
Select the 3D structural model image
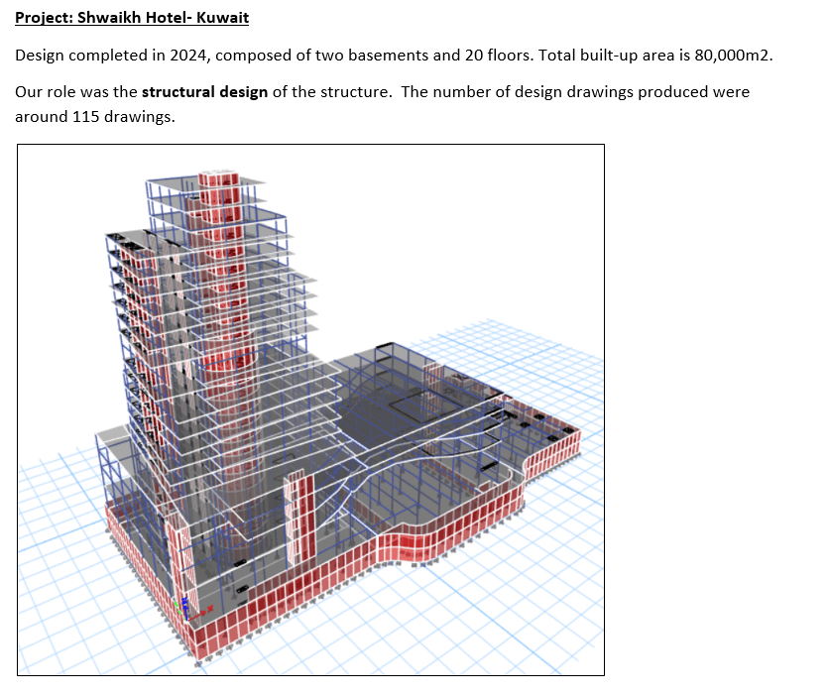310,409
